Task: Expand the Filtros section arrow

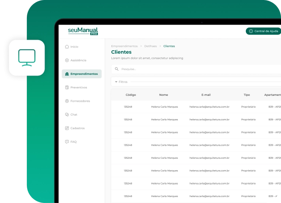Action: coord(116,82)
